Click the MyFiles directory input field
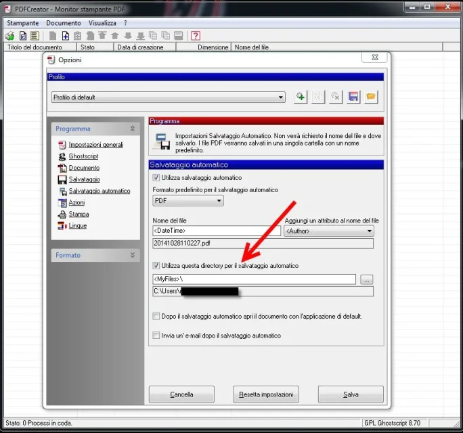This screenshot has width=463, height=433. pyautogui.click(x=254, y=279)
